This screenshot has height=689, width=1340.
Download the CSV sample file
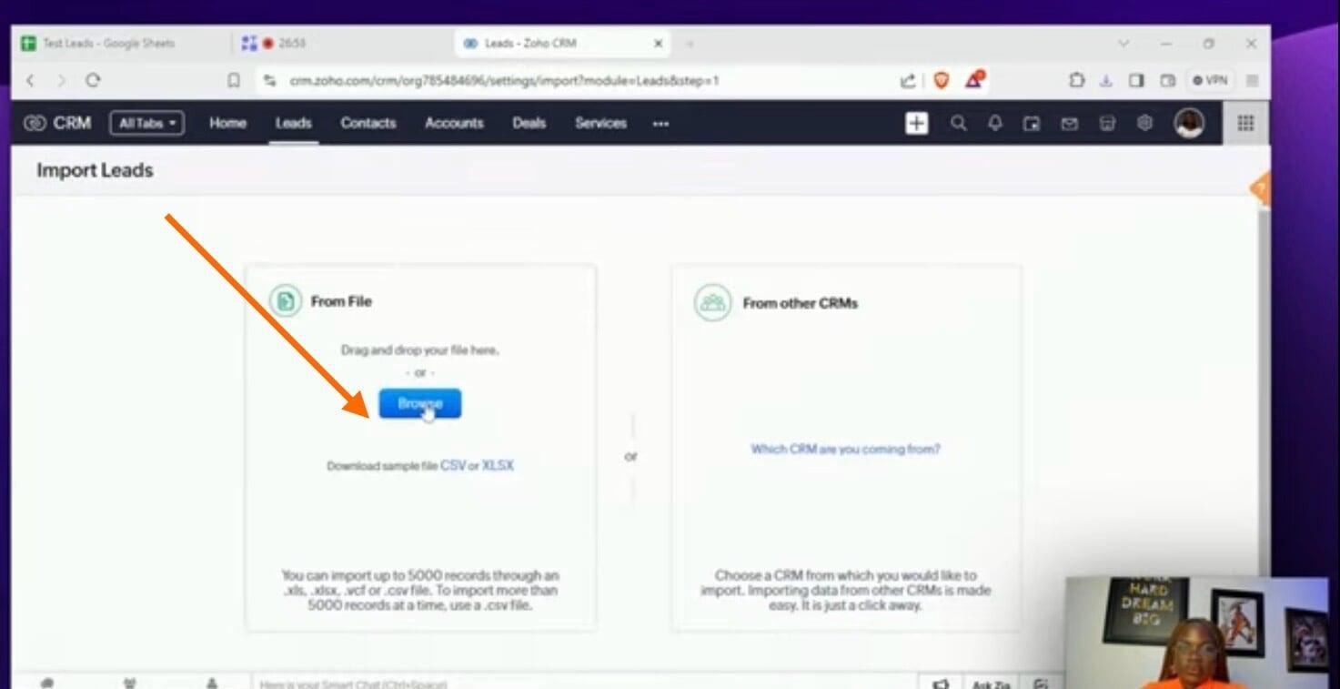tap(452, 465)
